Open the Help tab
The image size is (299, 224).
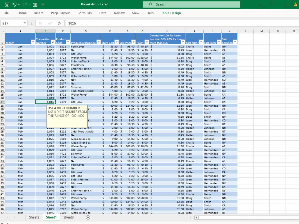pos(150,13)
